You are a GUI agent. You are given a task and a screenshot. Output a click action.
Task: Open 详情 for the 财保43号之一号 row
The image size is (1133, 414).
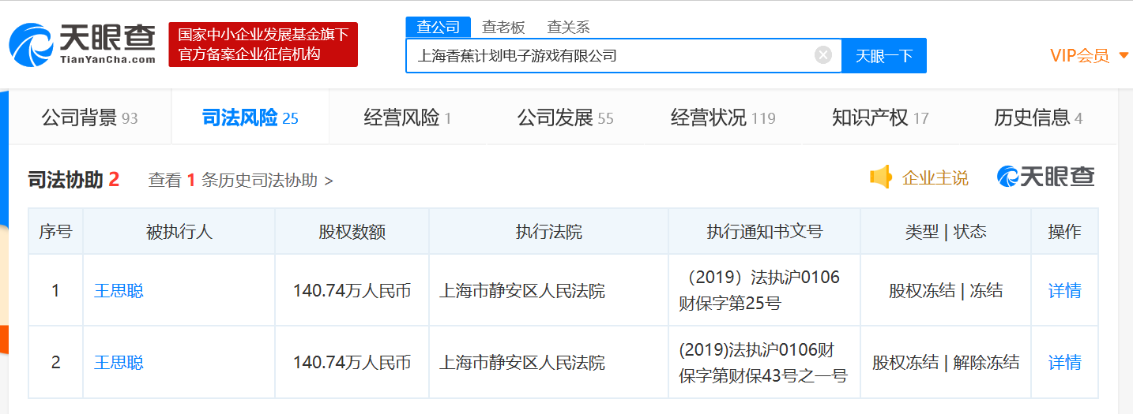(x=1064, y=363)
